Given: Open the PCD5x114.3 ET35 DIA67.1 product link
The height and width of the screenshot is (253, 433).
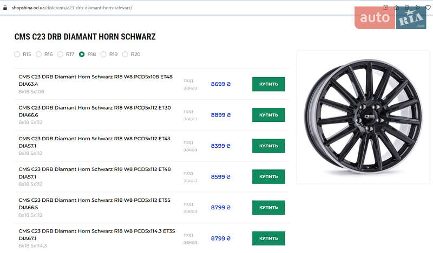Looking at the screenshot, I should click(x=97, y=235).
